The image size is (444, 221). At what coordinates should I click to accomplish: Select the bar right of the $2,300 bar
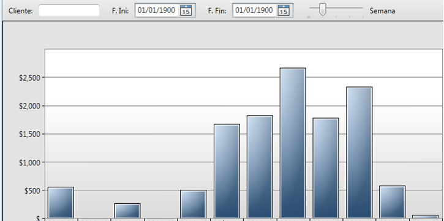click(393, 202)
